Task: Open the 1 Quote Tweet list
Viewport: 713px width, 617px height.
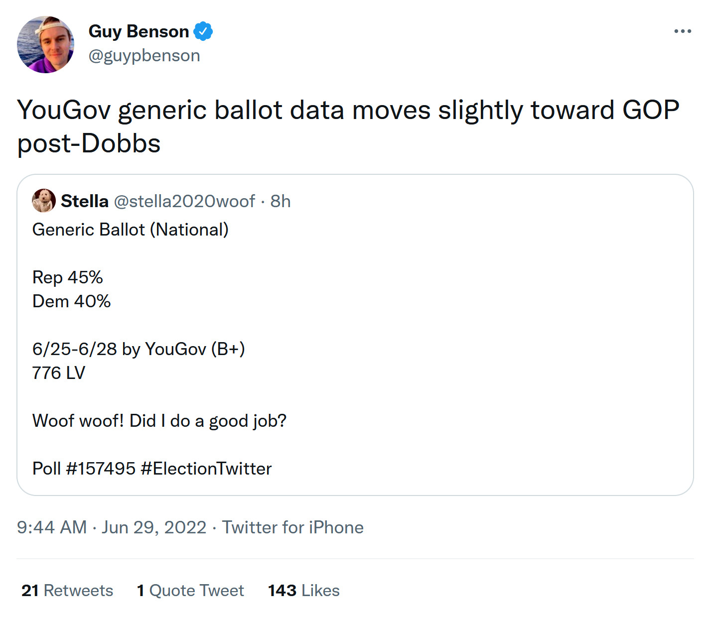Action: click(x=190, y=591)
